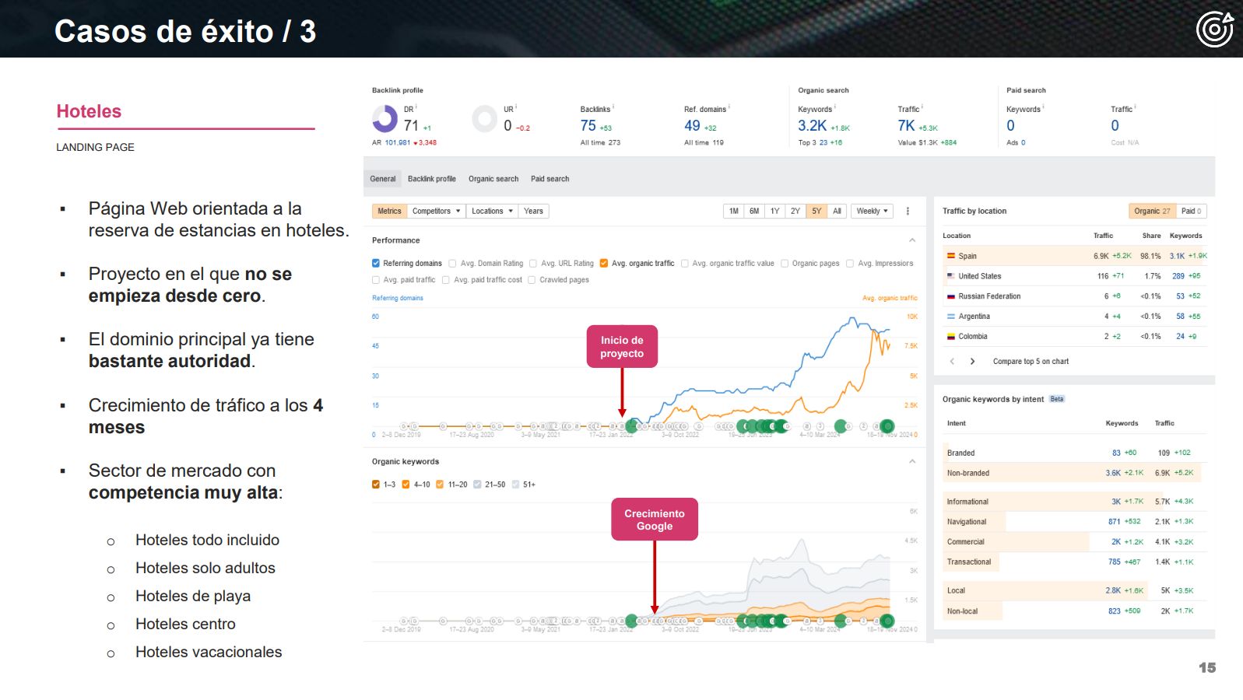Toggle the Avg. organic traffic checkbox
Viewport: 1243px width, 700px height.
(x=604, y=264)
